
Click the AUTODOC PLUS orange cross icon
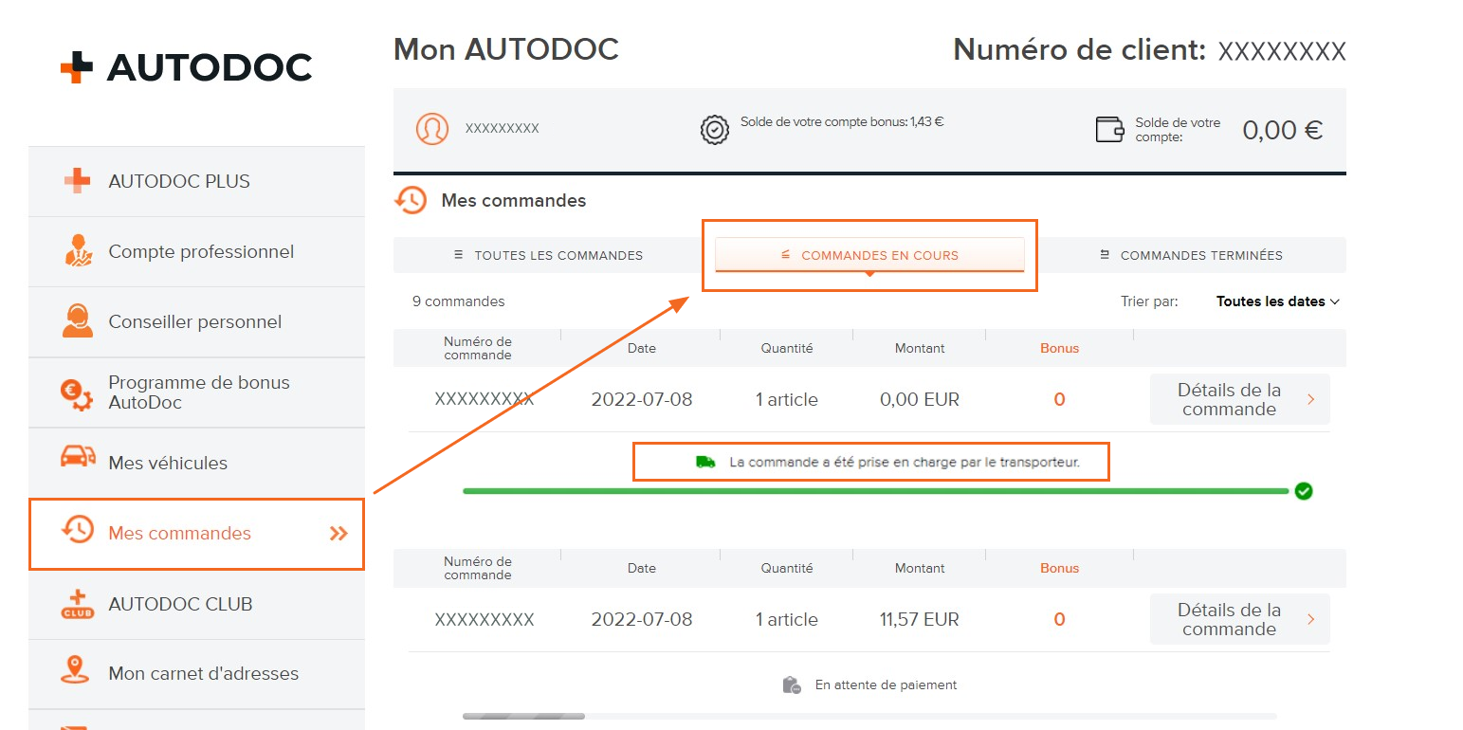click(x=78, y=181)
